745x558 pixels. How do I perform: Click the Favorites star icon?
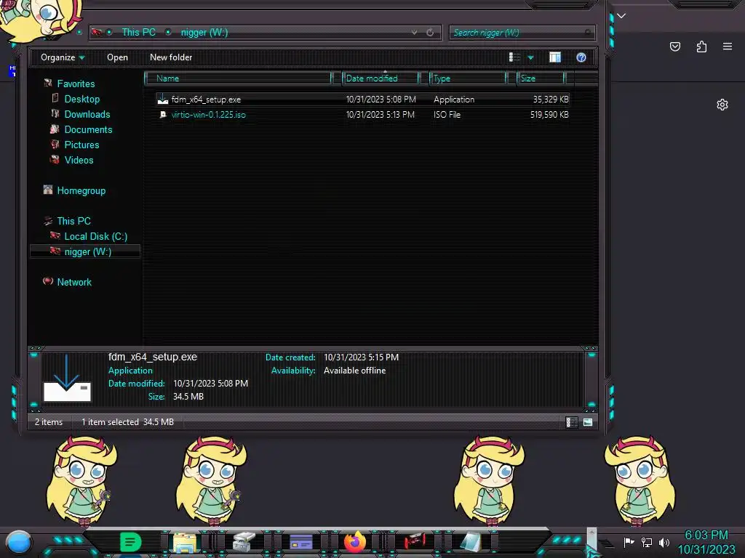[x=48, y=83]
